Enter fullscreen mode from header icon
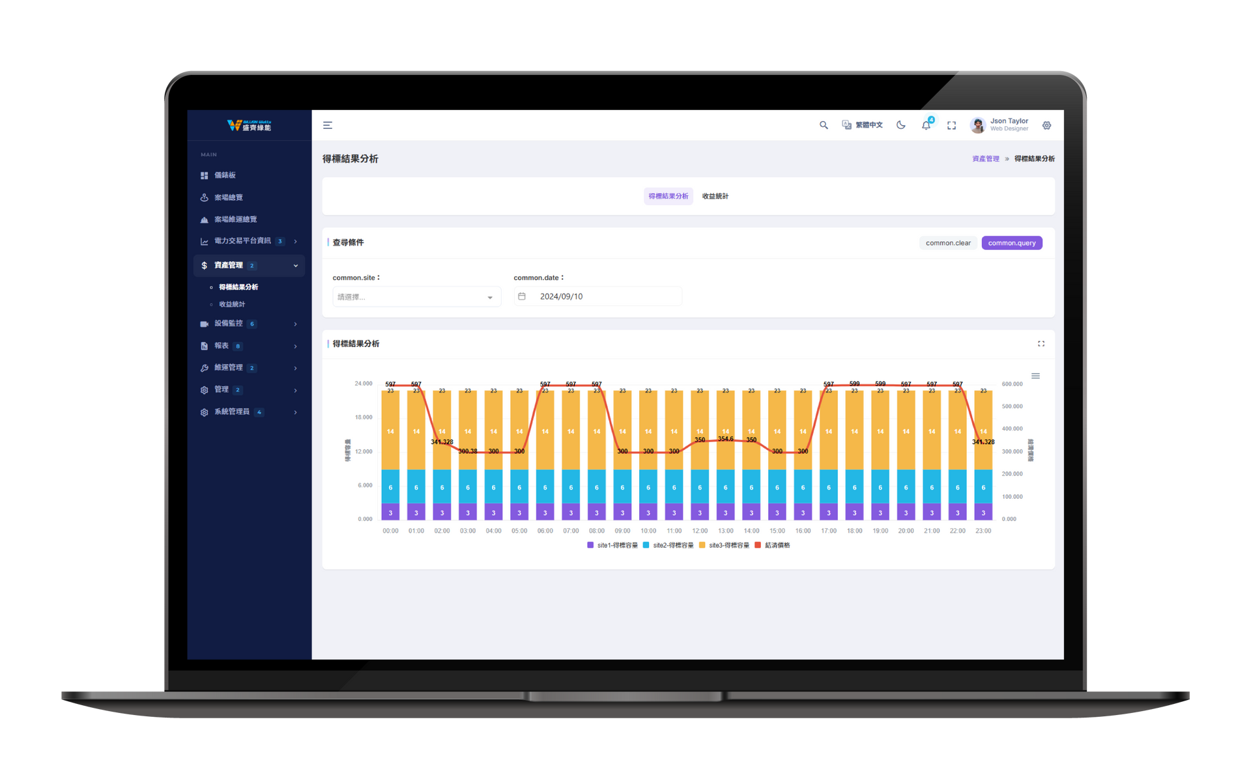1251x784 pixels. [951, 125]
